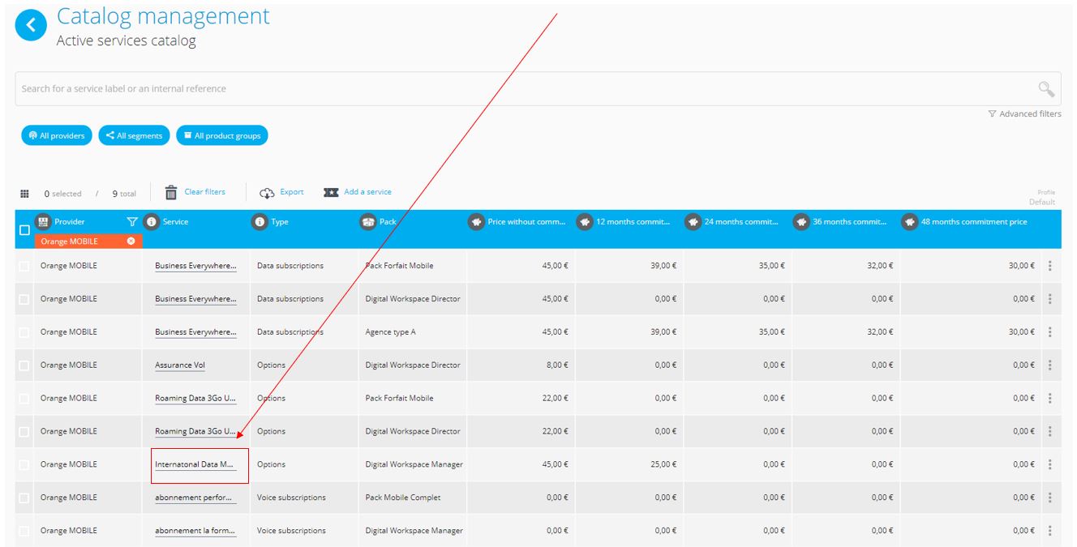
Task: Click the Provider column header icon
Action: click(x=43, y=221)
